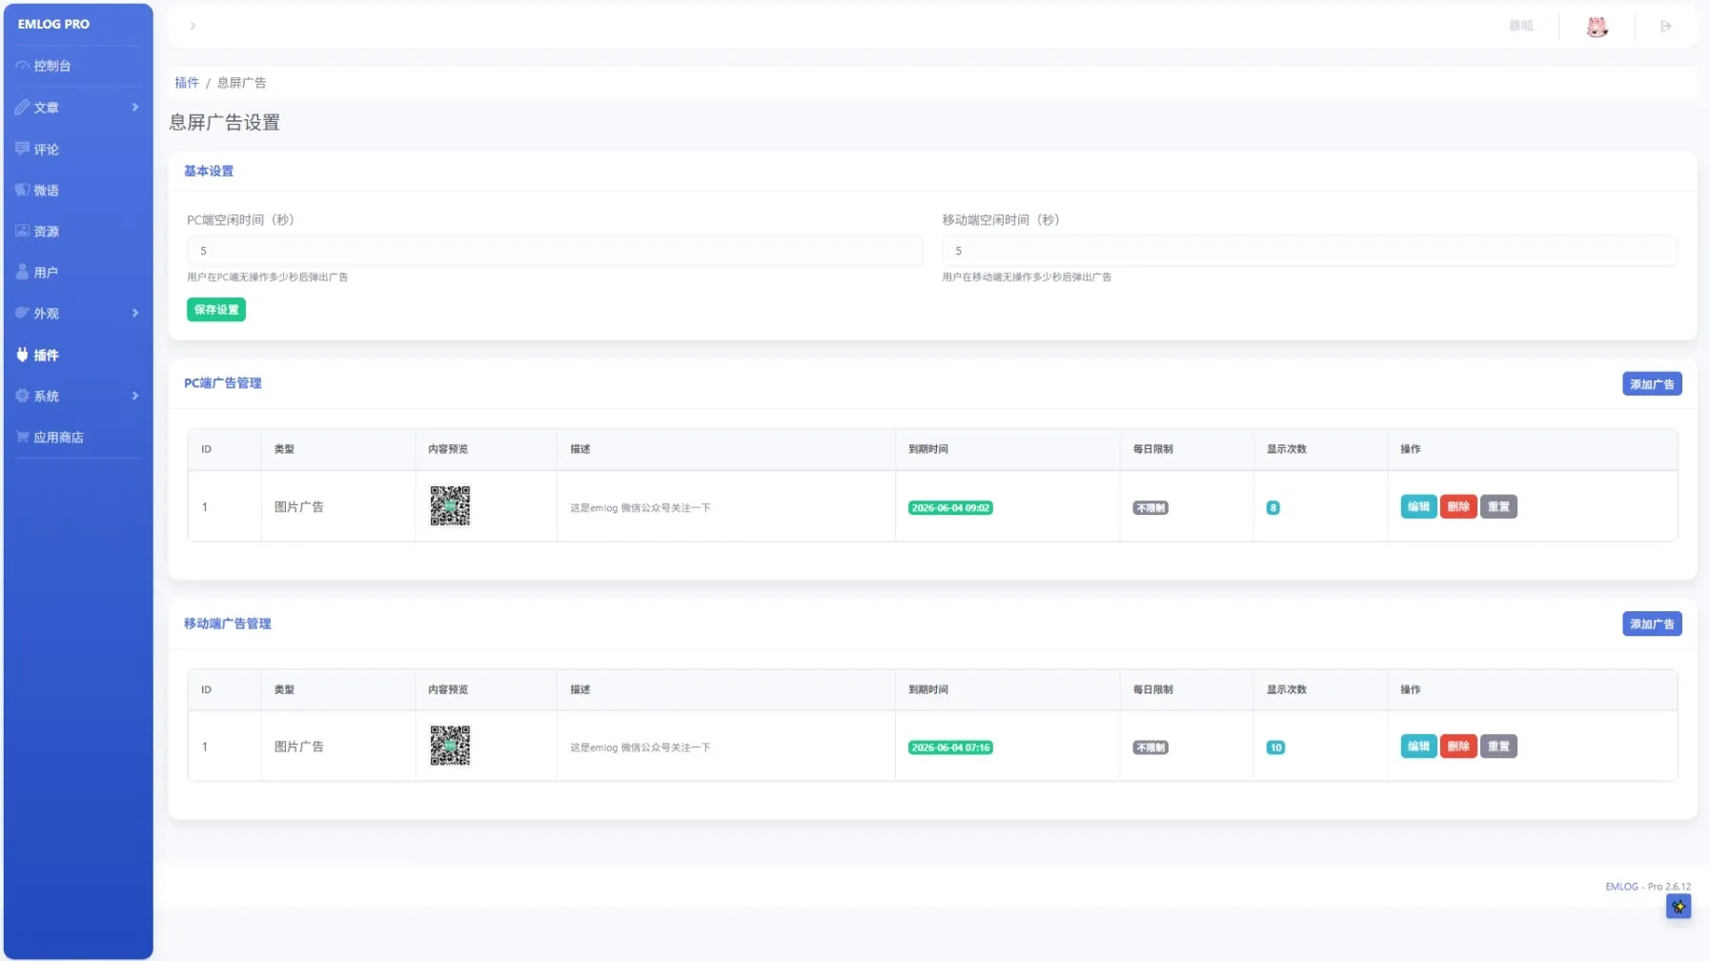
Task: Click the 评论 comments sidebar icon
Action: (22, 149)
